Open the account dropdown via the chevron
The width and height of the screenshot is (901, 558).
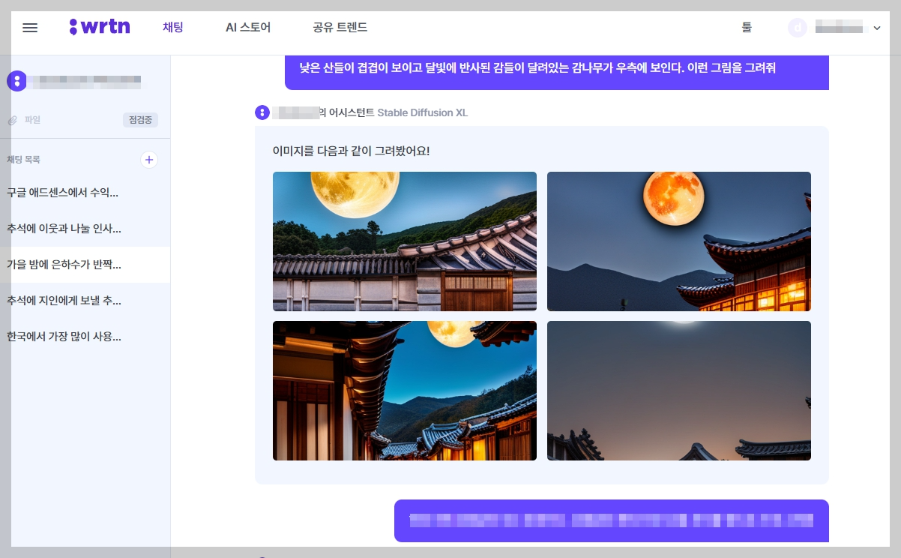[877, 28]
